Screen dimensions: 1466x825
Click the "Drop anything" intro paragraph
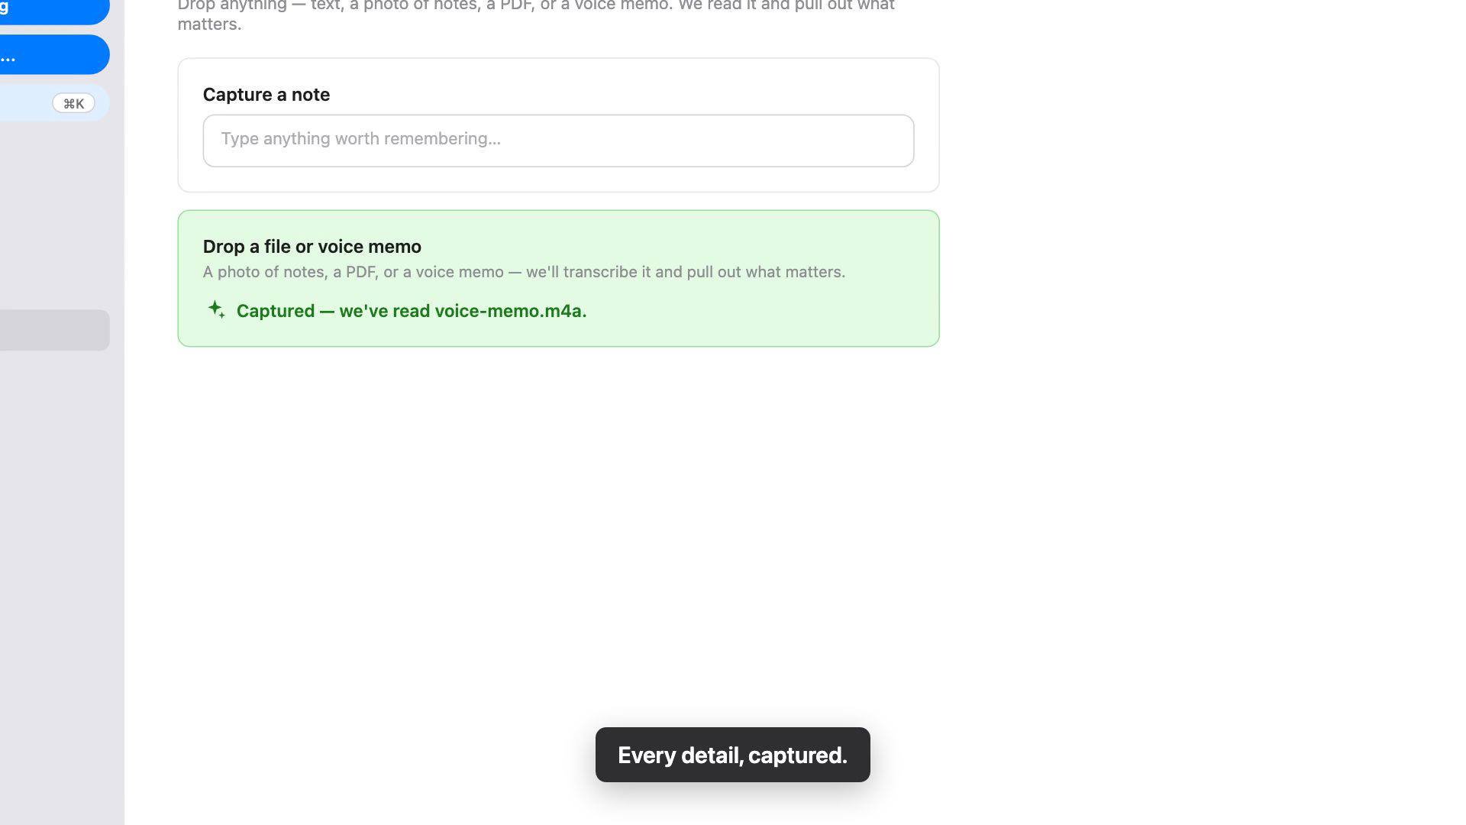[x=536, y=15]
